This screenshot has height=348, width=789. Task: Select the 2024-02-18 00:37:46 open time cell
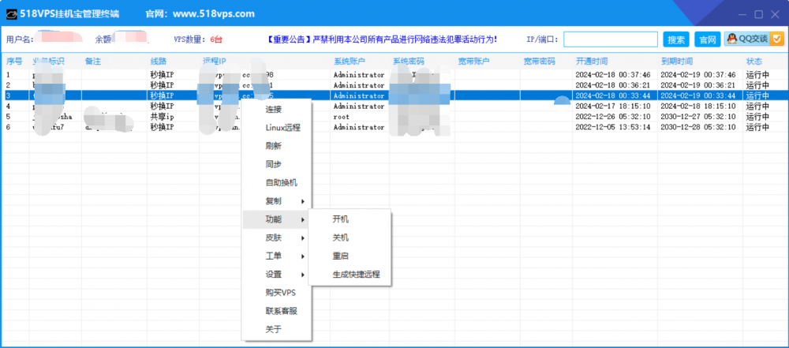(x=613, y=74)
